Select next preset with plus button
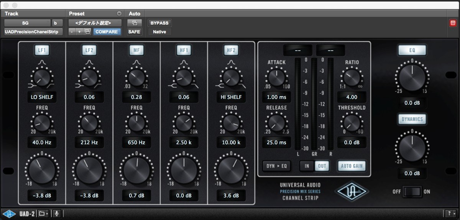Image resolution: width=460 pixels, height=220 pixels. [x=79, y=32]
